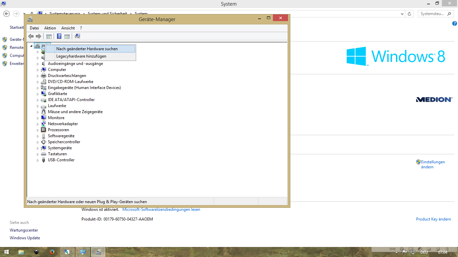This screenshot has width=458, height=257.
Task: Click the Systemsteuerung search field
Action: tap(436, 14)
